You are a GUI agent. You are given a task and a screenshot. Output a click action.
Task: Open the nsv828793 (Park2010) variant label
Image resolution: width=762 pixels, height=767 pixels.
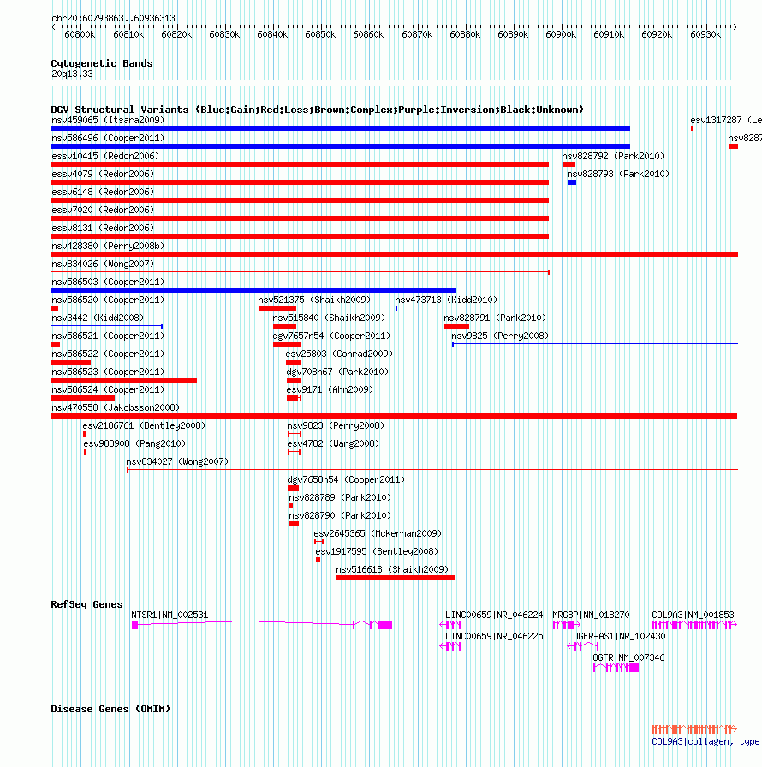pyautogui.click(x=618, y=174)
